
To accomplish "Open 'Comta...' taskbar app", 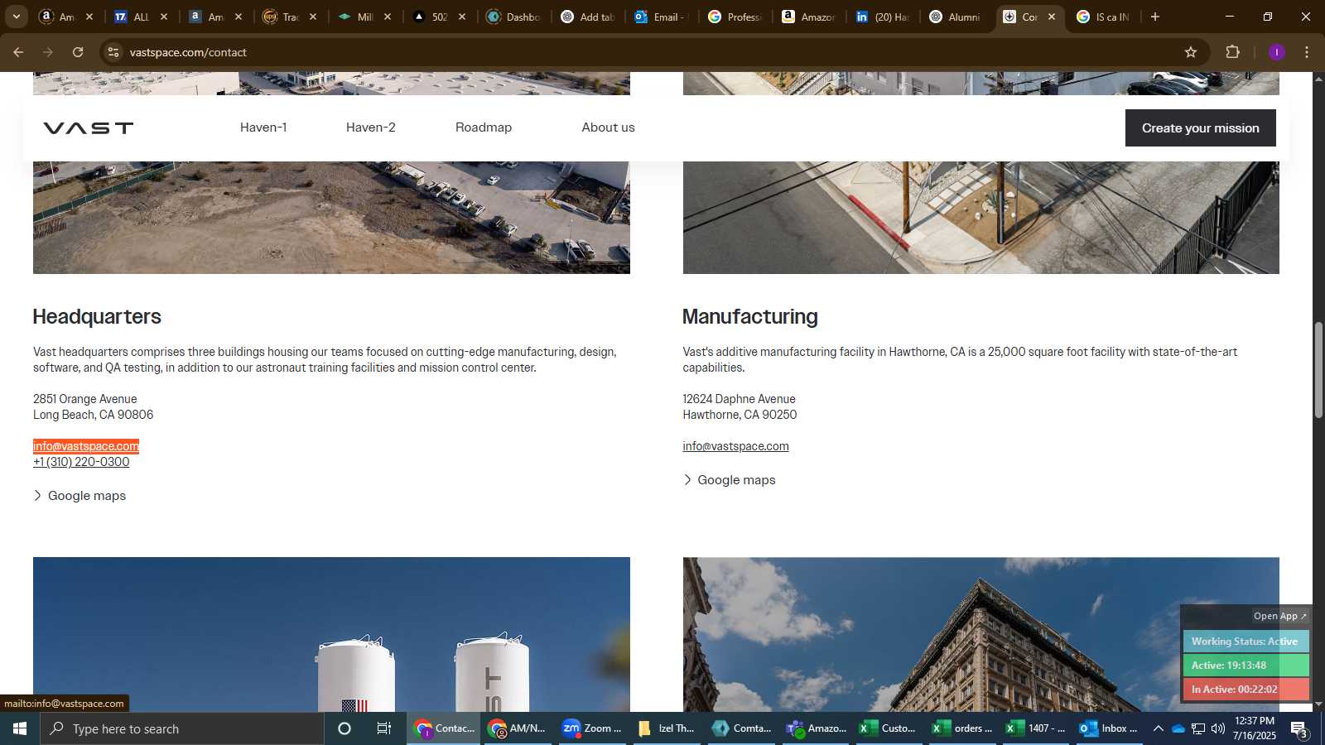I will [x=742, y=728].
